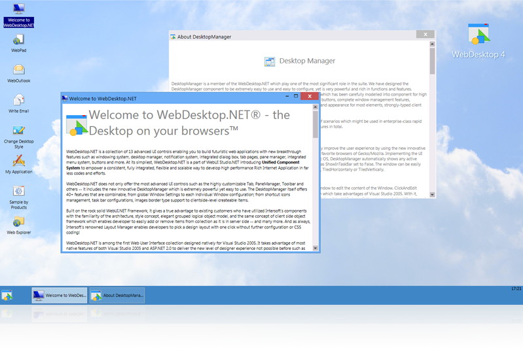The image size is (523, 348).
Task: Click the up arrow of Welcome window scrollbar
Action: click(316, 106)
